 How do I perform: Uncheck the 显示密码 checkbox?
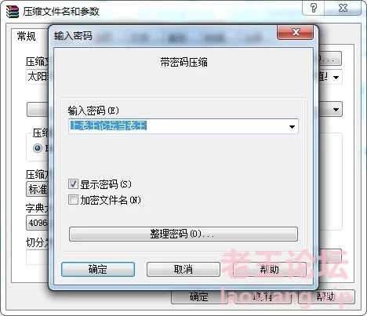[73, 184]
